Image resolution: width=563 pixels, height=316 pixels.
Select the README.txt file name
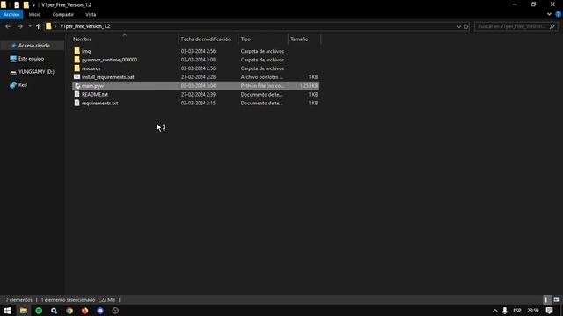coord(95,94)
